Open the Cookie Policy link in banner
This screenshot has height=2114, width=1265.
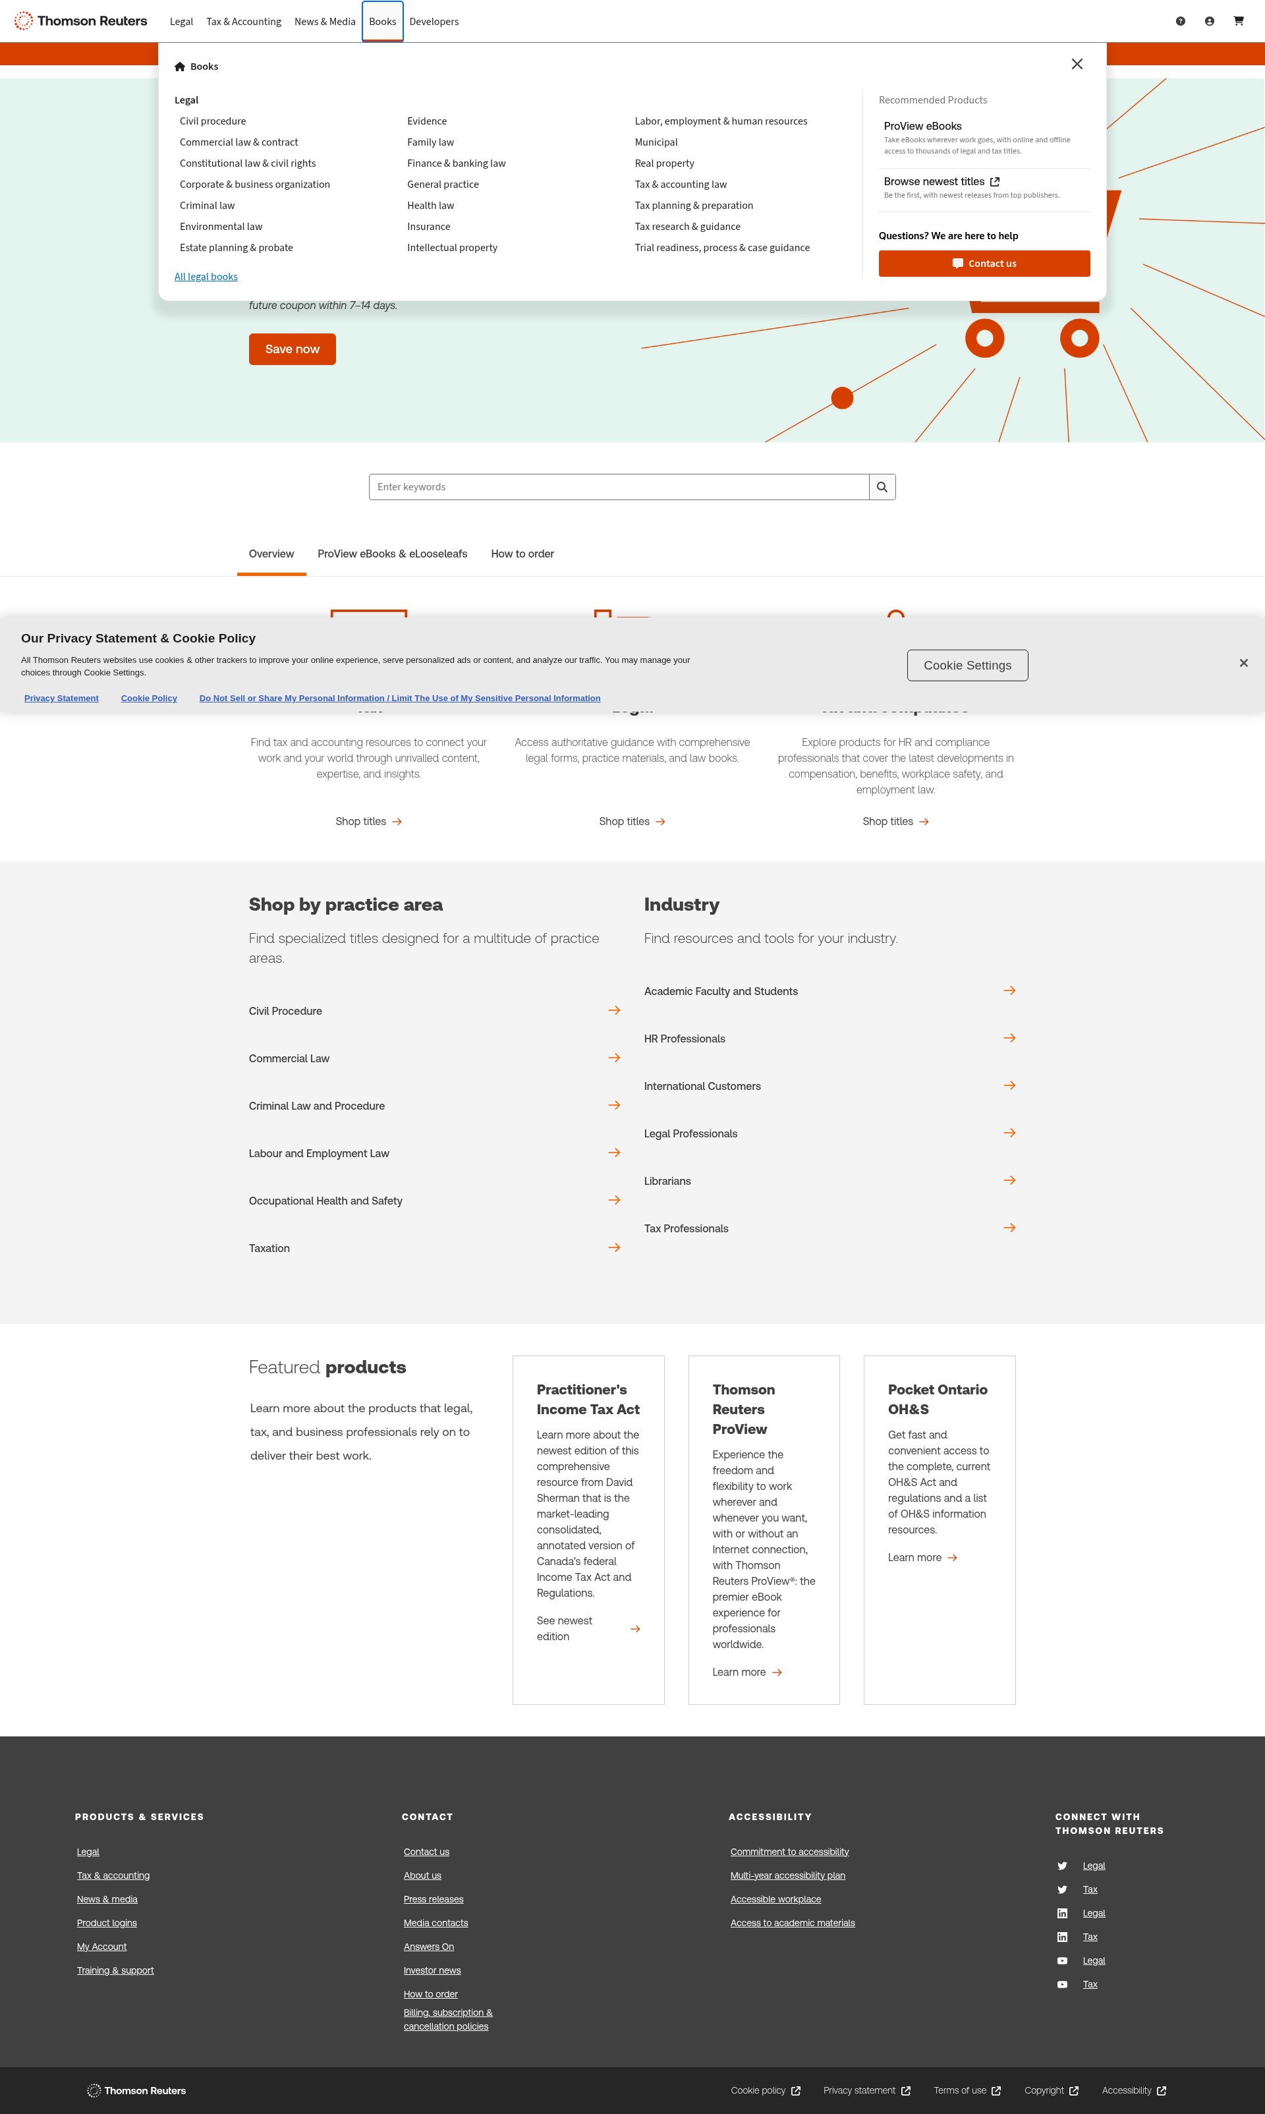pos(149,698)
